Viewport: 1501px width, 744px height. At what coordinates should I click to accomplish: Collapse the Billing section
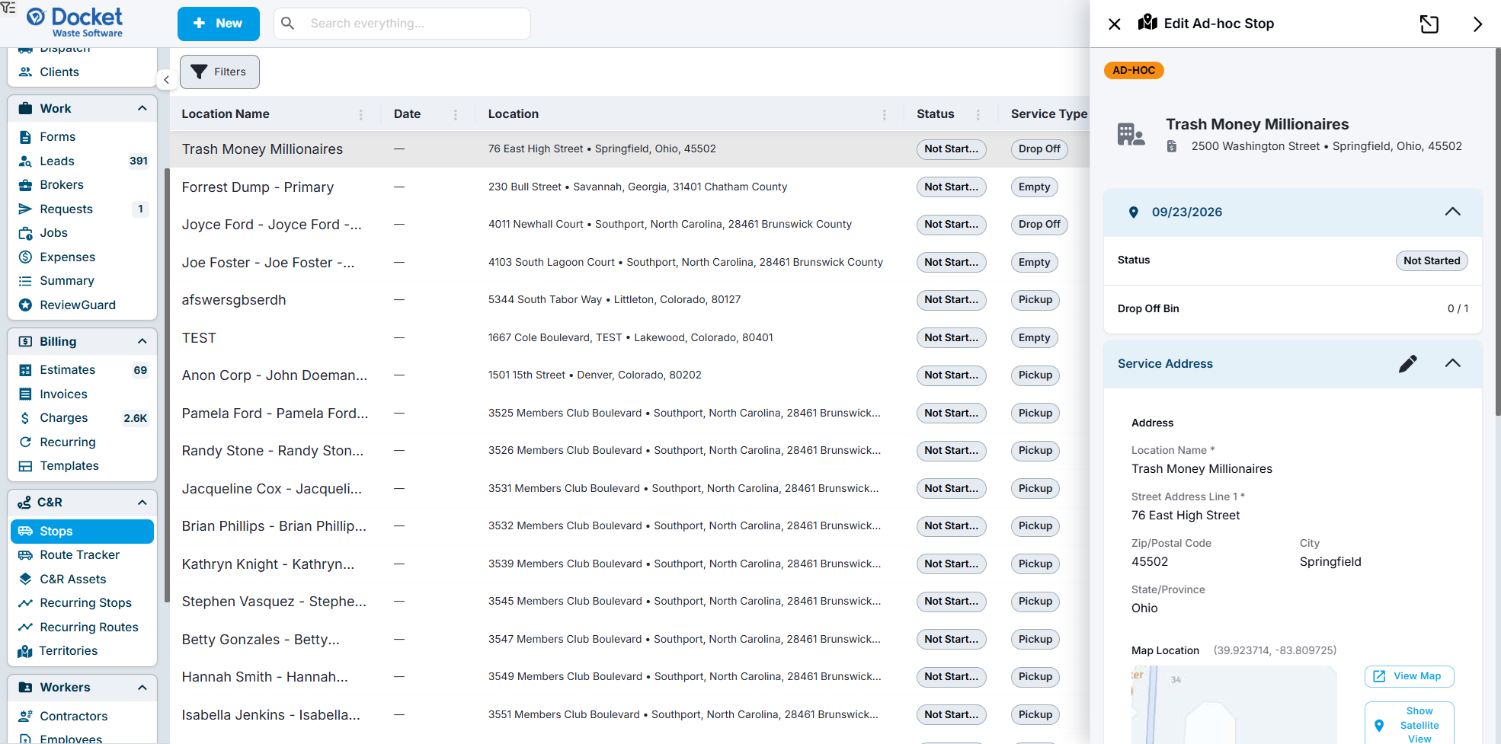pos(142,341)
